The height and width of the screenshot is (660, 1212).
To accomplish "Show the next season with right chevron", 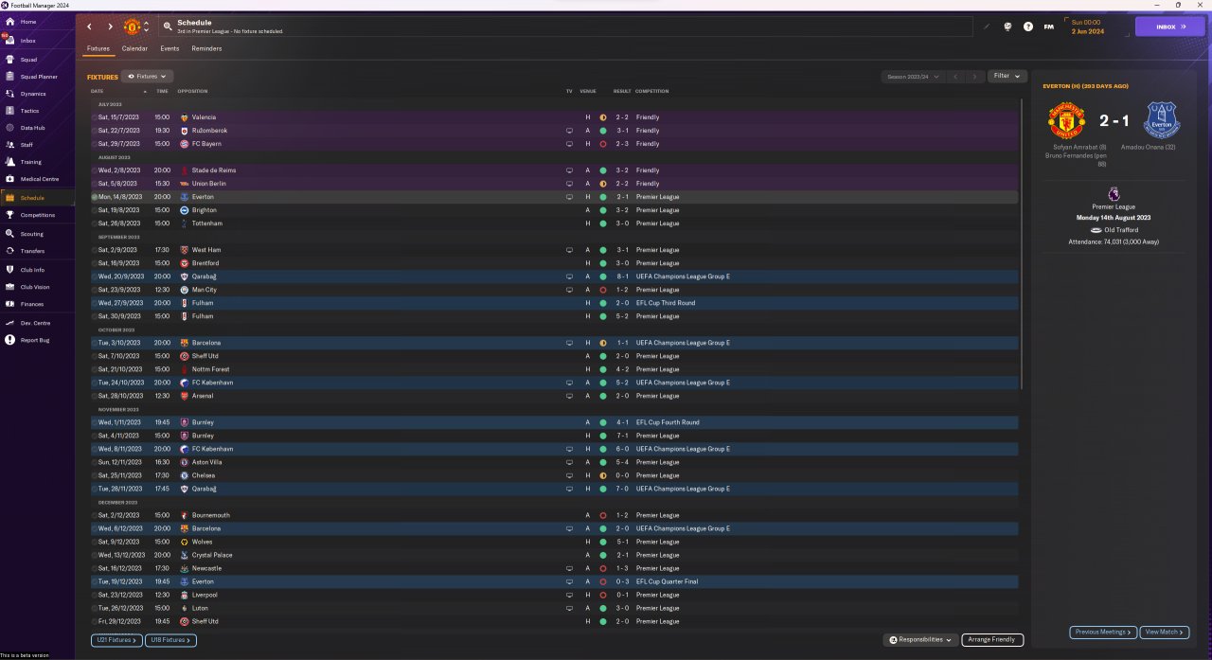I will point(975,76).
